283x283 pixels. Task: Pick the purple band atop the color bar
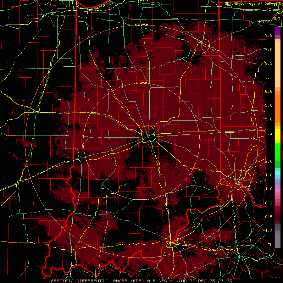[x=278, y=32]
